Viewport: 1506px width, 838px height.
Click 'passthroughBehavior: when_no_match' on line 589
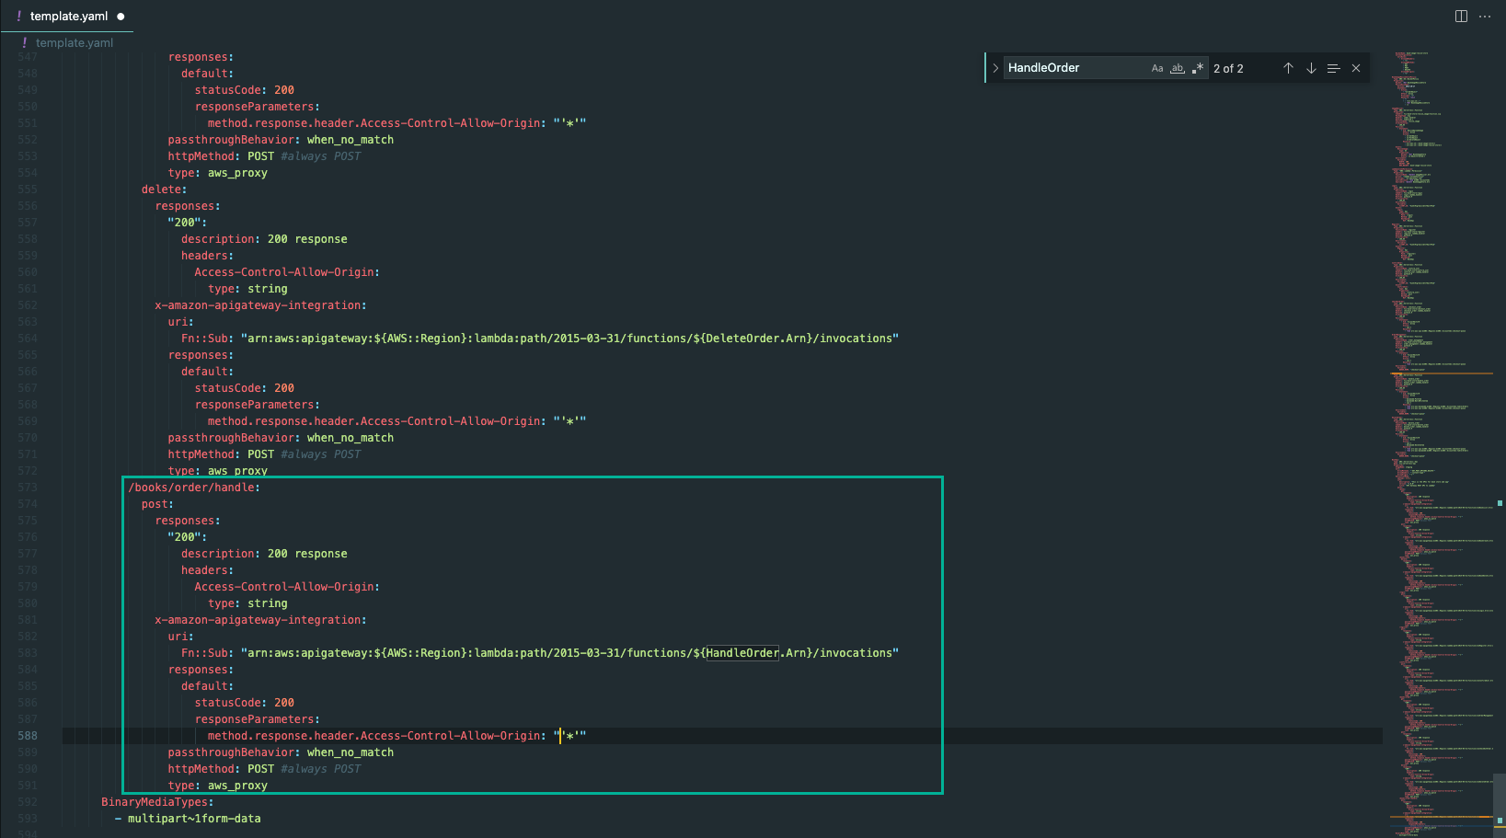281,752
